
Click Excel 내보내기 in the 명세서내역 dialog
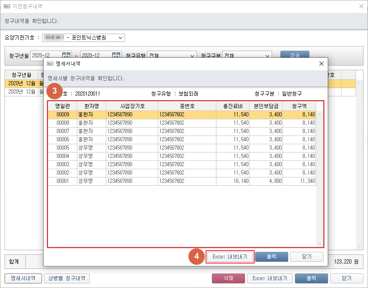230,257
